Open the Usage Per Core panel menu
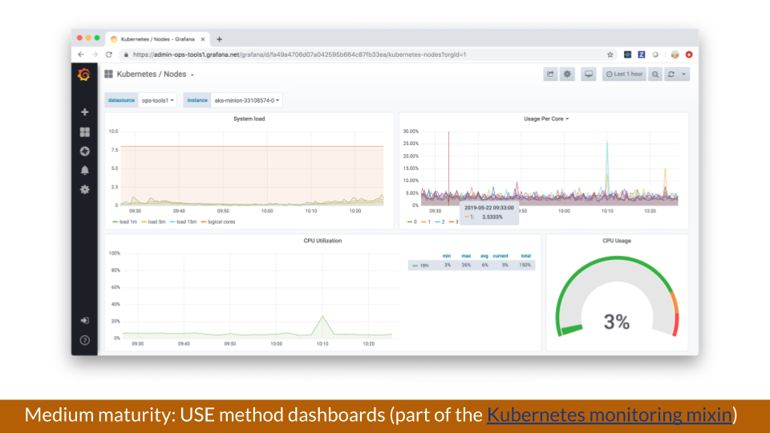770x433 pixels. click(546, 119)
